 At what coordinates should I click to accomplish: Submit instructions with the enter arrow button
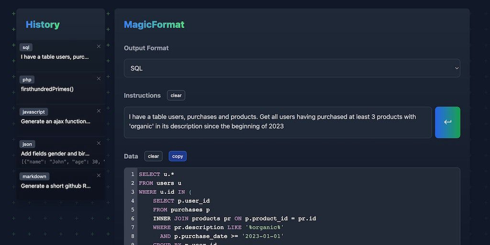pyautogui.click(x=447, y=122)
